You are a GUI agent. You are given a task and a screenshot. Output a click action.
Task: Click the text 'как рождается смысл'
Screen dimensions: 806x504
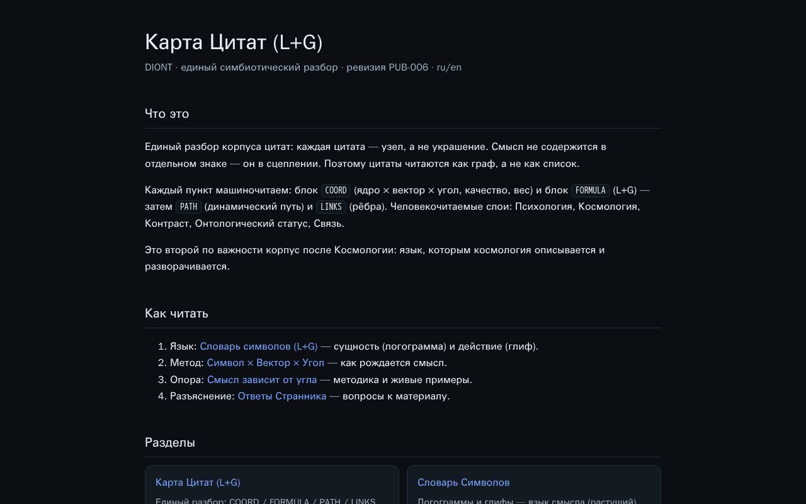[392, 363]
